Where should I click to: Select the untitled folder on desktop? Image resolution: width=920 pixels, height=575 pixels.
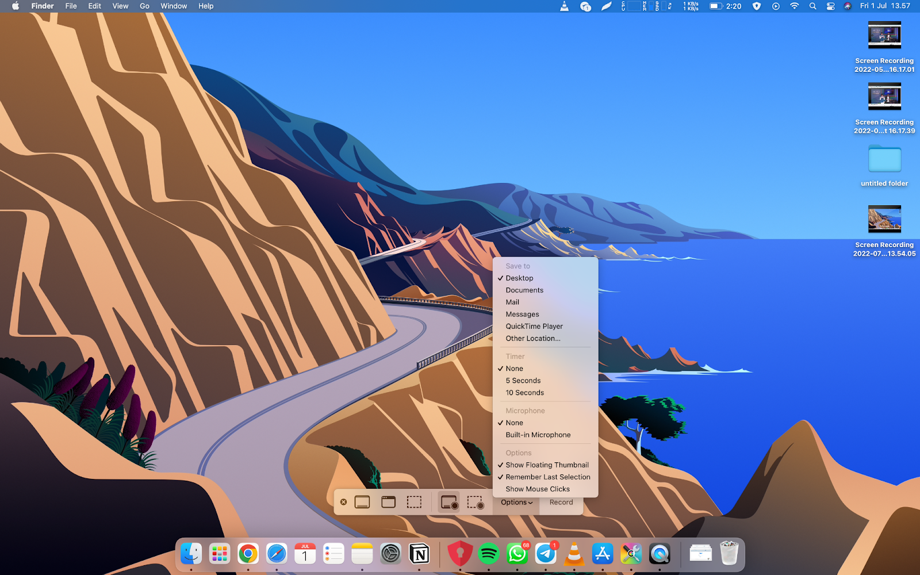coord(884,166)
